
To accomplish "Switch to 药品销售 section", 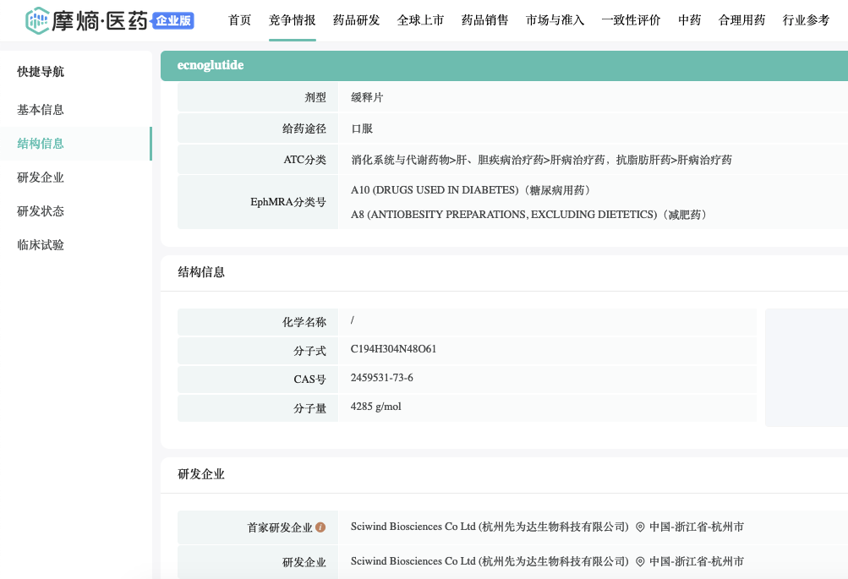I will tap(485, 20).
